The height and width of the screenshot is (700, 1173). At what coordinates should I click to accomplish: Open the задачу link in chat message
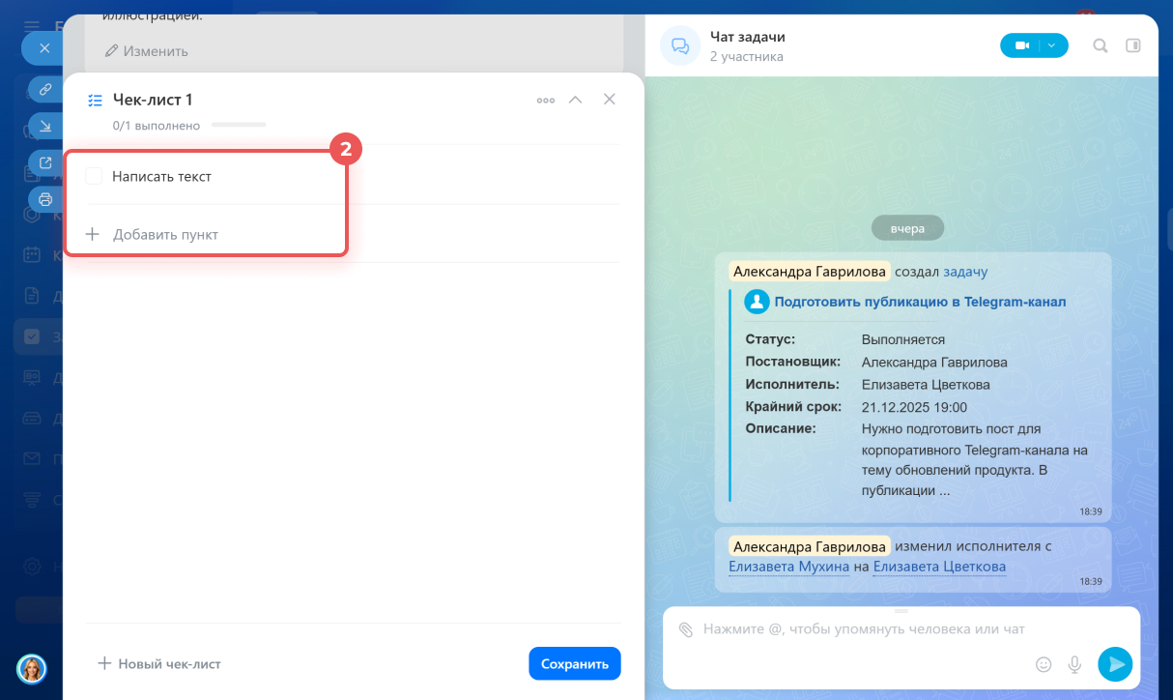965,272
